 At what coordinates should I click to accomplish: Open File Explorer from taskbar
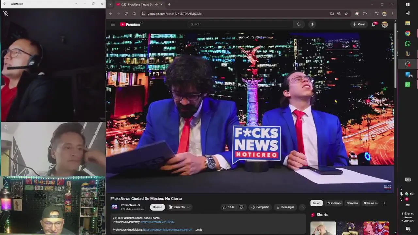tap(408, 23)
